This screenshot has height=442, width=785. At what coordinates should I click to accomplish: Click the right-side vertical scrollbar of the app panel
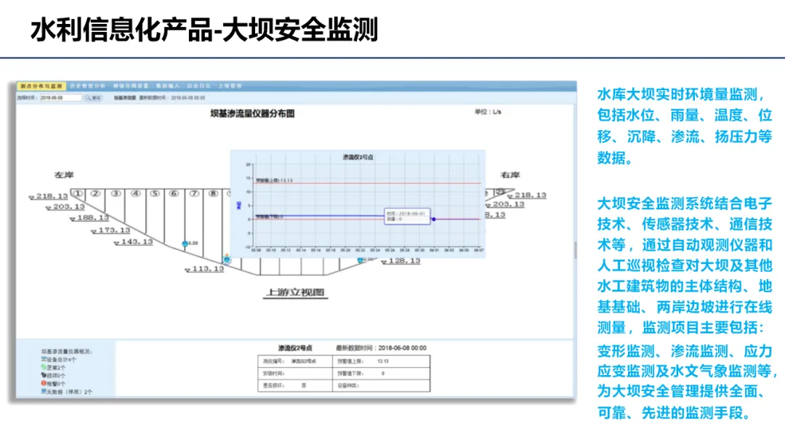(x=575, y=250)
